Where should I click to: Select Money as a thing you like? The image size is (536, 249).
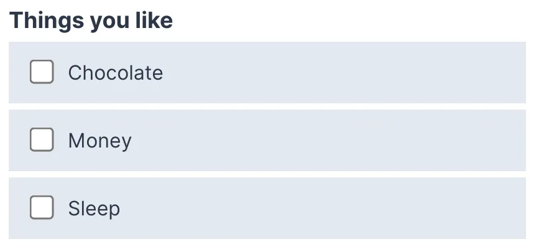coord(42,140)
